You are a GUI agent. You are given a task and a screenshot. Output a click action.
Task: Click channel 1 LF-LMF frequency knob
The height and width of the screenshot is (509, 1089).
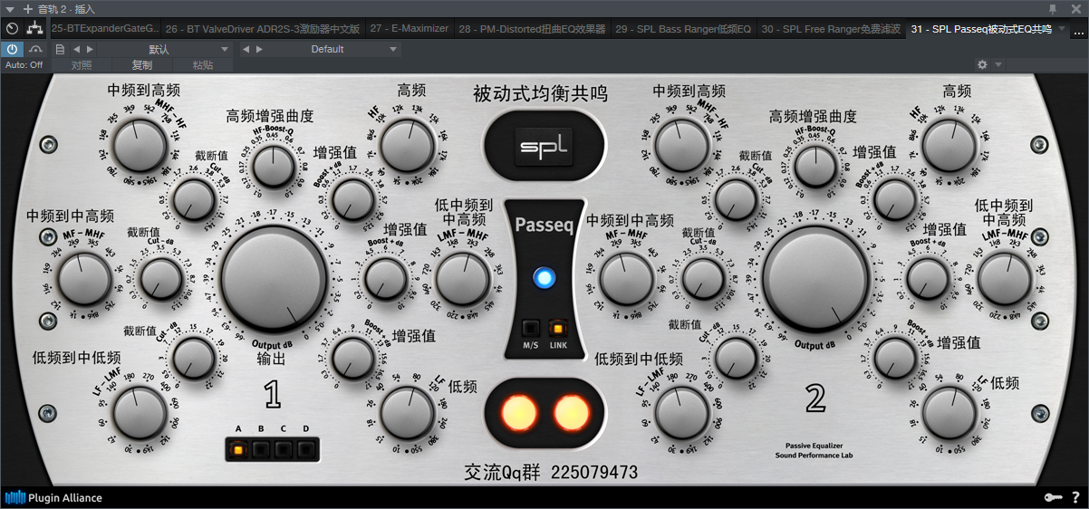(x=139, y=411)
